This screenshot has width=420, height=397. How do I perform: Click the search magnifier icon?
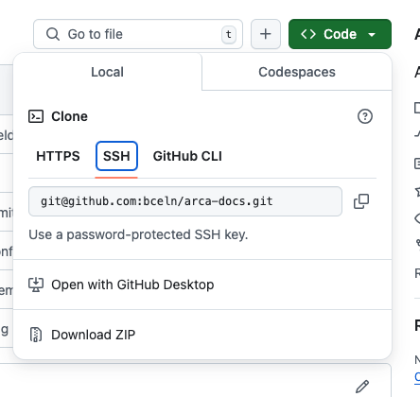click(x=53, y=34)
